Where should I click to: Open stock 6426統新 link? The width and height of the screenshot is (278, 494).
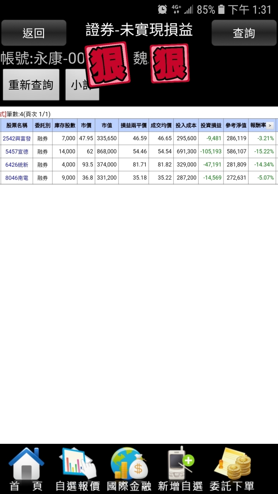(17, 164)
